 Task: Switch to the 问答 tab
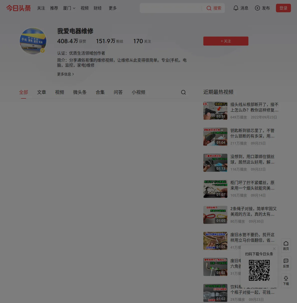[x=118, y=92]
